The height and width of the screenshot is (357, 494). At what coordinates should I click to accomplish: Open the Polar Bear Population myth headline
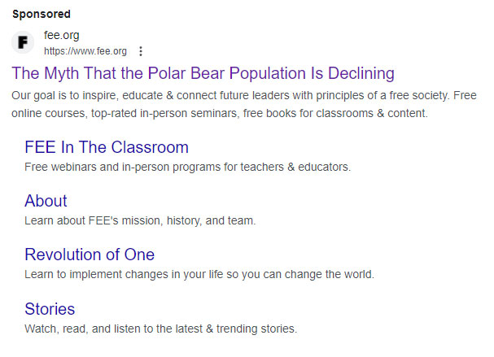click(203, 73)
